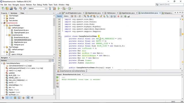Viewport: 184px width, 103px height.
Task: Click the New Project toolbar icon
Action: 7,8
